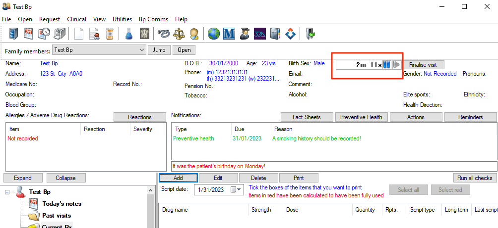Click the Finalise visit button

click(x=423, y=65)
